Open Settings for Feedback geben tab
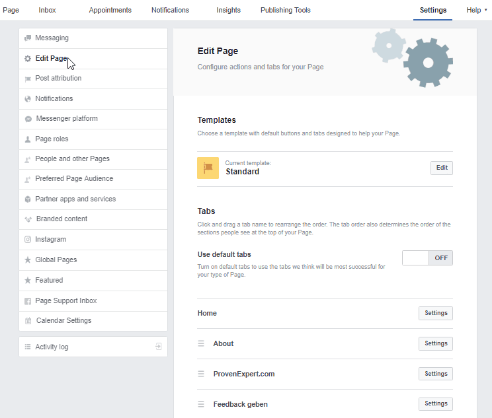This screenshot has width=492, height=418. (436, 403)
